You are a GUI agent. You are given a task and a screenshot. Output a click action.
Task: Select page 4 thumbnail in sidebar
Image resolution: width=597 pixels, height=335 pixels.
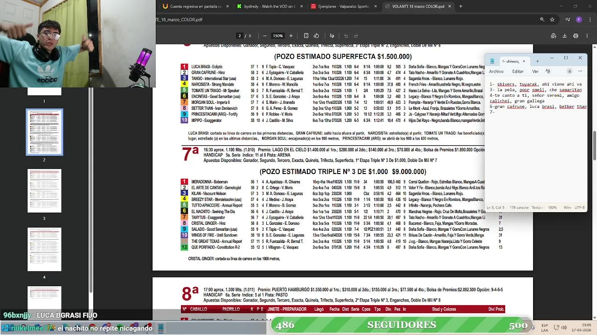[44, 249]
